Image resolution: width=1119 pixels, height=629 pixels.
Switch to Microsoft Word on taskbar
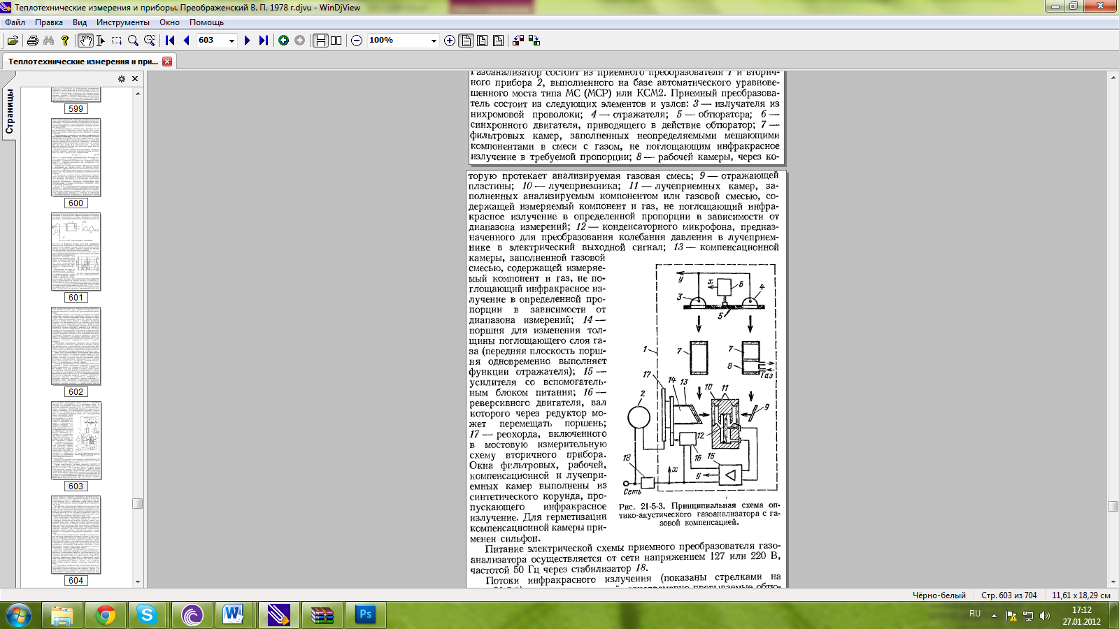point(234,615)
